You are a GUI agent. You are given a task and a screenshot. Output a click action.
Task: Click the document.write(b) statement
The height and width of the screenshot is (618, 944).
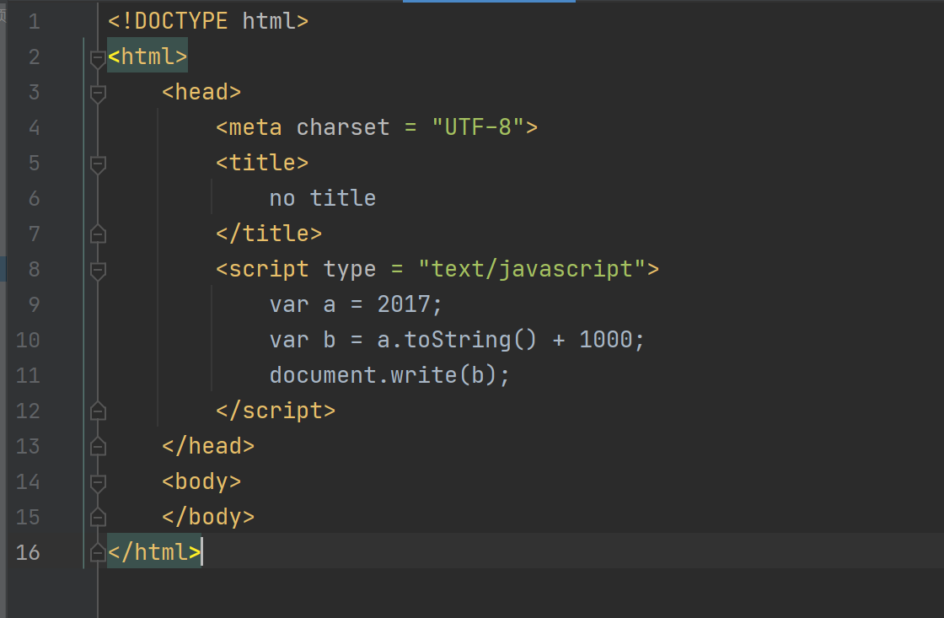point(389,375)
